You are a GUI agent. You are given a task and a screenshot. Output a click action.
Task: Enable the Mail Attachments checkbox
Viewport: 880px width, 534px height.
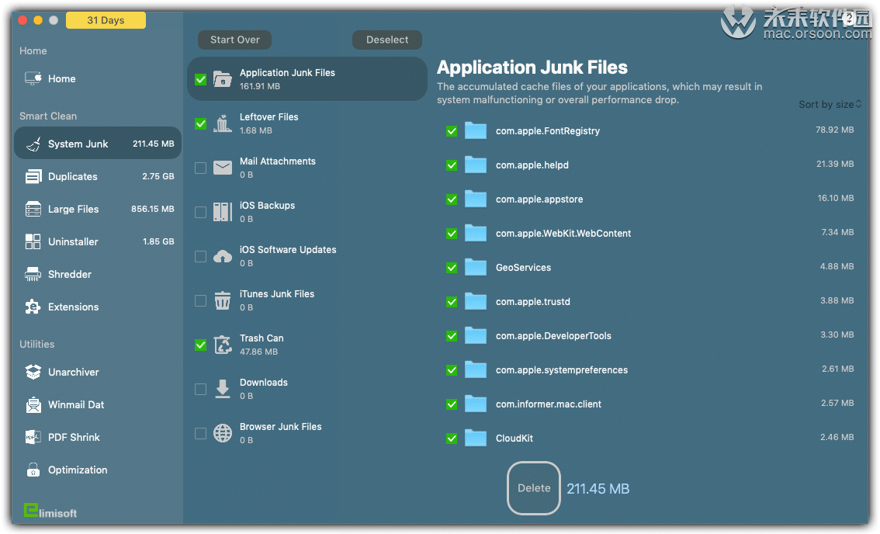200,168
